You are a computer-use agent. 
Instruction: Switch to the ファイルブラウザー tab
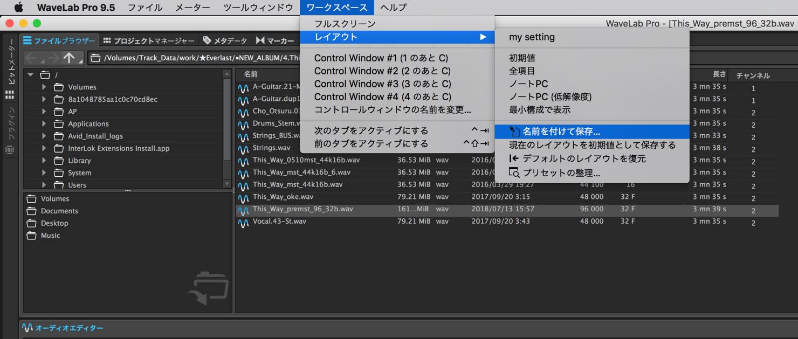click(59, 40)
